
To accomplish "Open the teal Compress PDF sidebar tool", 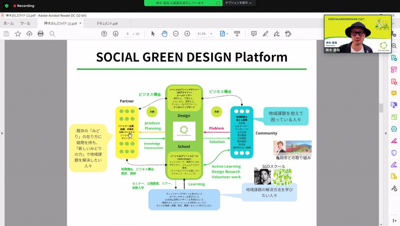I will click(394, 129).
